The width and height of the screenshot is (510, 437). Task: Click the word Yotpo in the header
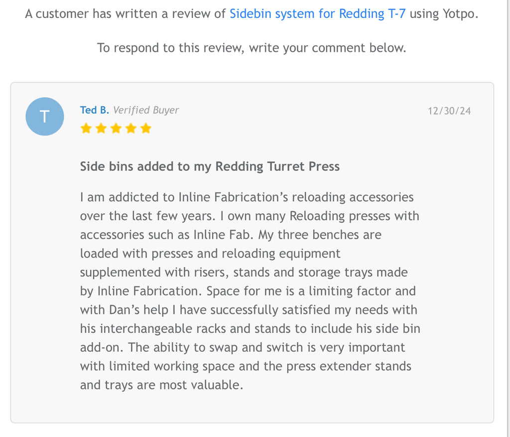460,13
